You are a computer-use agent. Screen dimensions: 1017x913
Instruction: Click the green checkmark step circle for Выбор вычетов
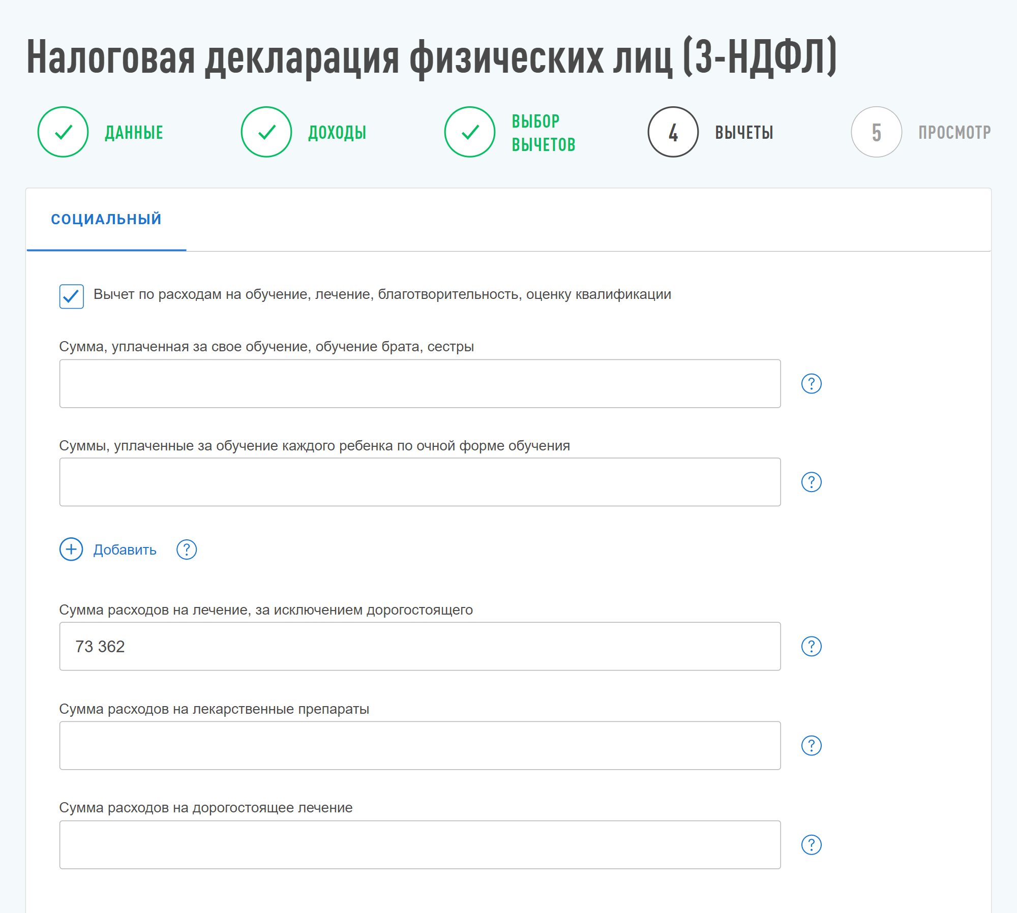pos(470,132)
